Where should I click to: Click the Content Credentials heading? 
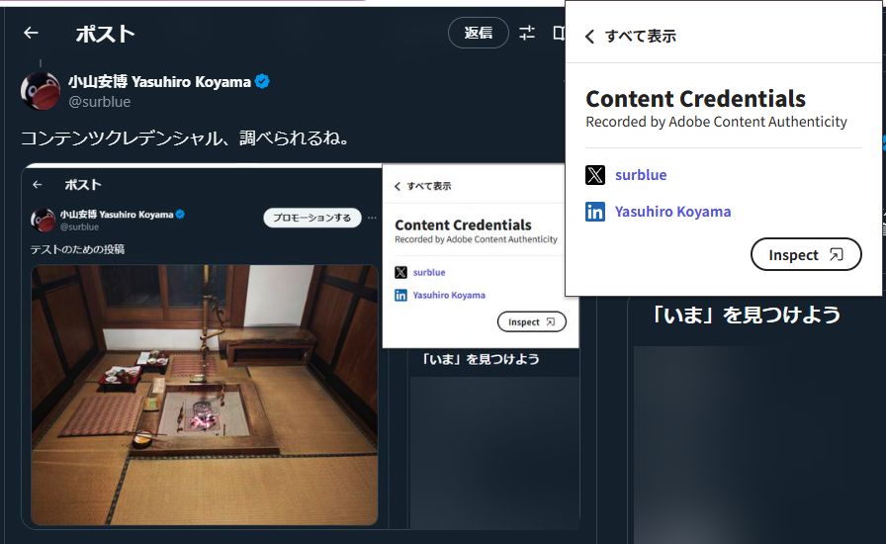pyautogui.click(x=695, y=99)
